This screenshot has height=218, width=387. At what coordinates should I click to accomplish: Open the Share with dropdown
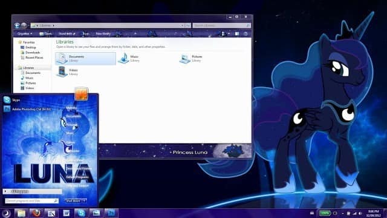pyautogui.click(x=67, y=34)
